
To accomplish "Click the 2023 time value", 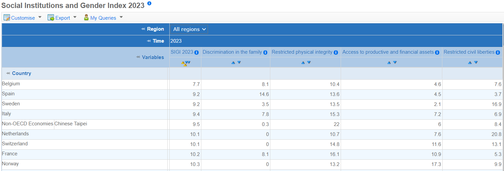I will pos(176,41).
